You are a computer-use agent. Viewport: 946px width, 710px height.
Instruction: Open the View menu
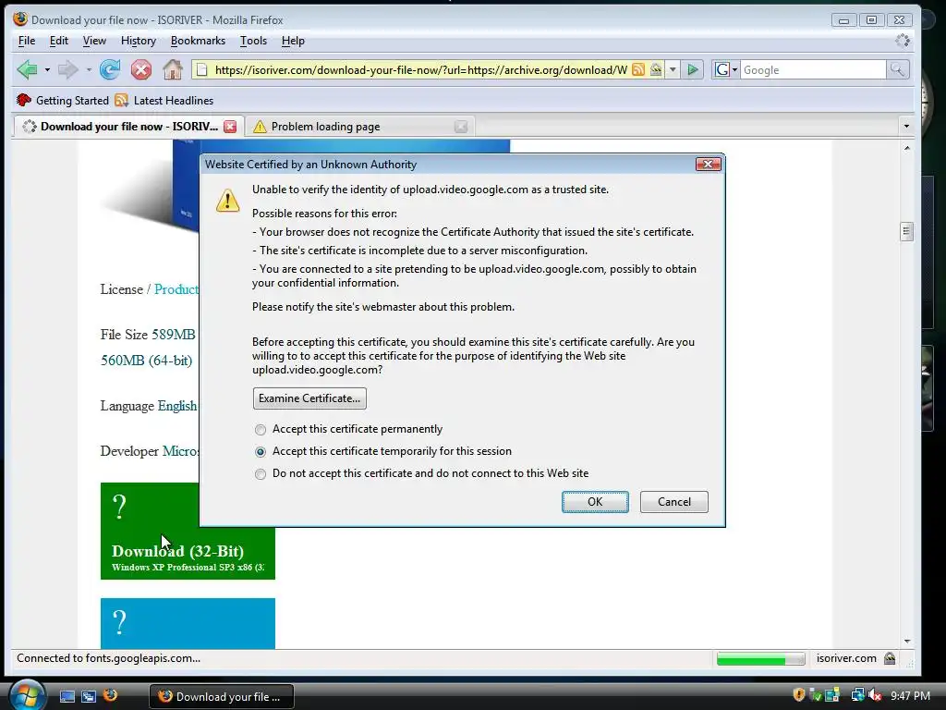[x=94, y=41]
